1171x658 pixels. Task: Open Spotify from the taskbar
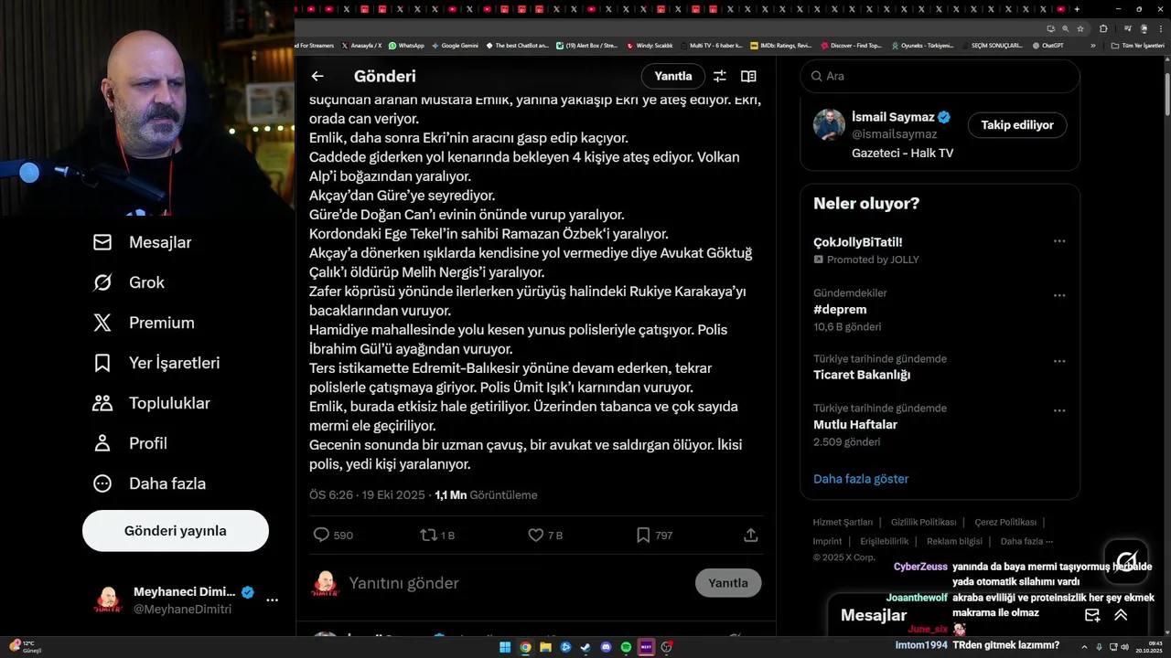[626, 647]
